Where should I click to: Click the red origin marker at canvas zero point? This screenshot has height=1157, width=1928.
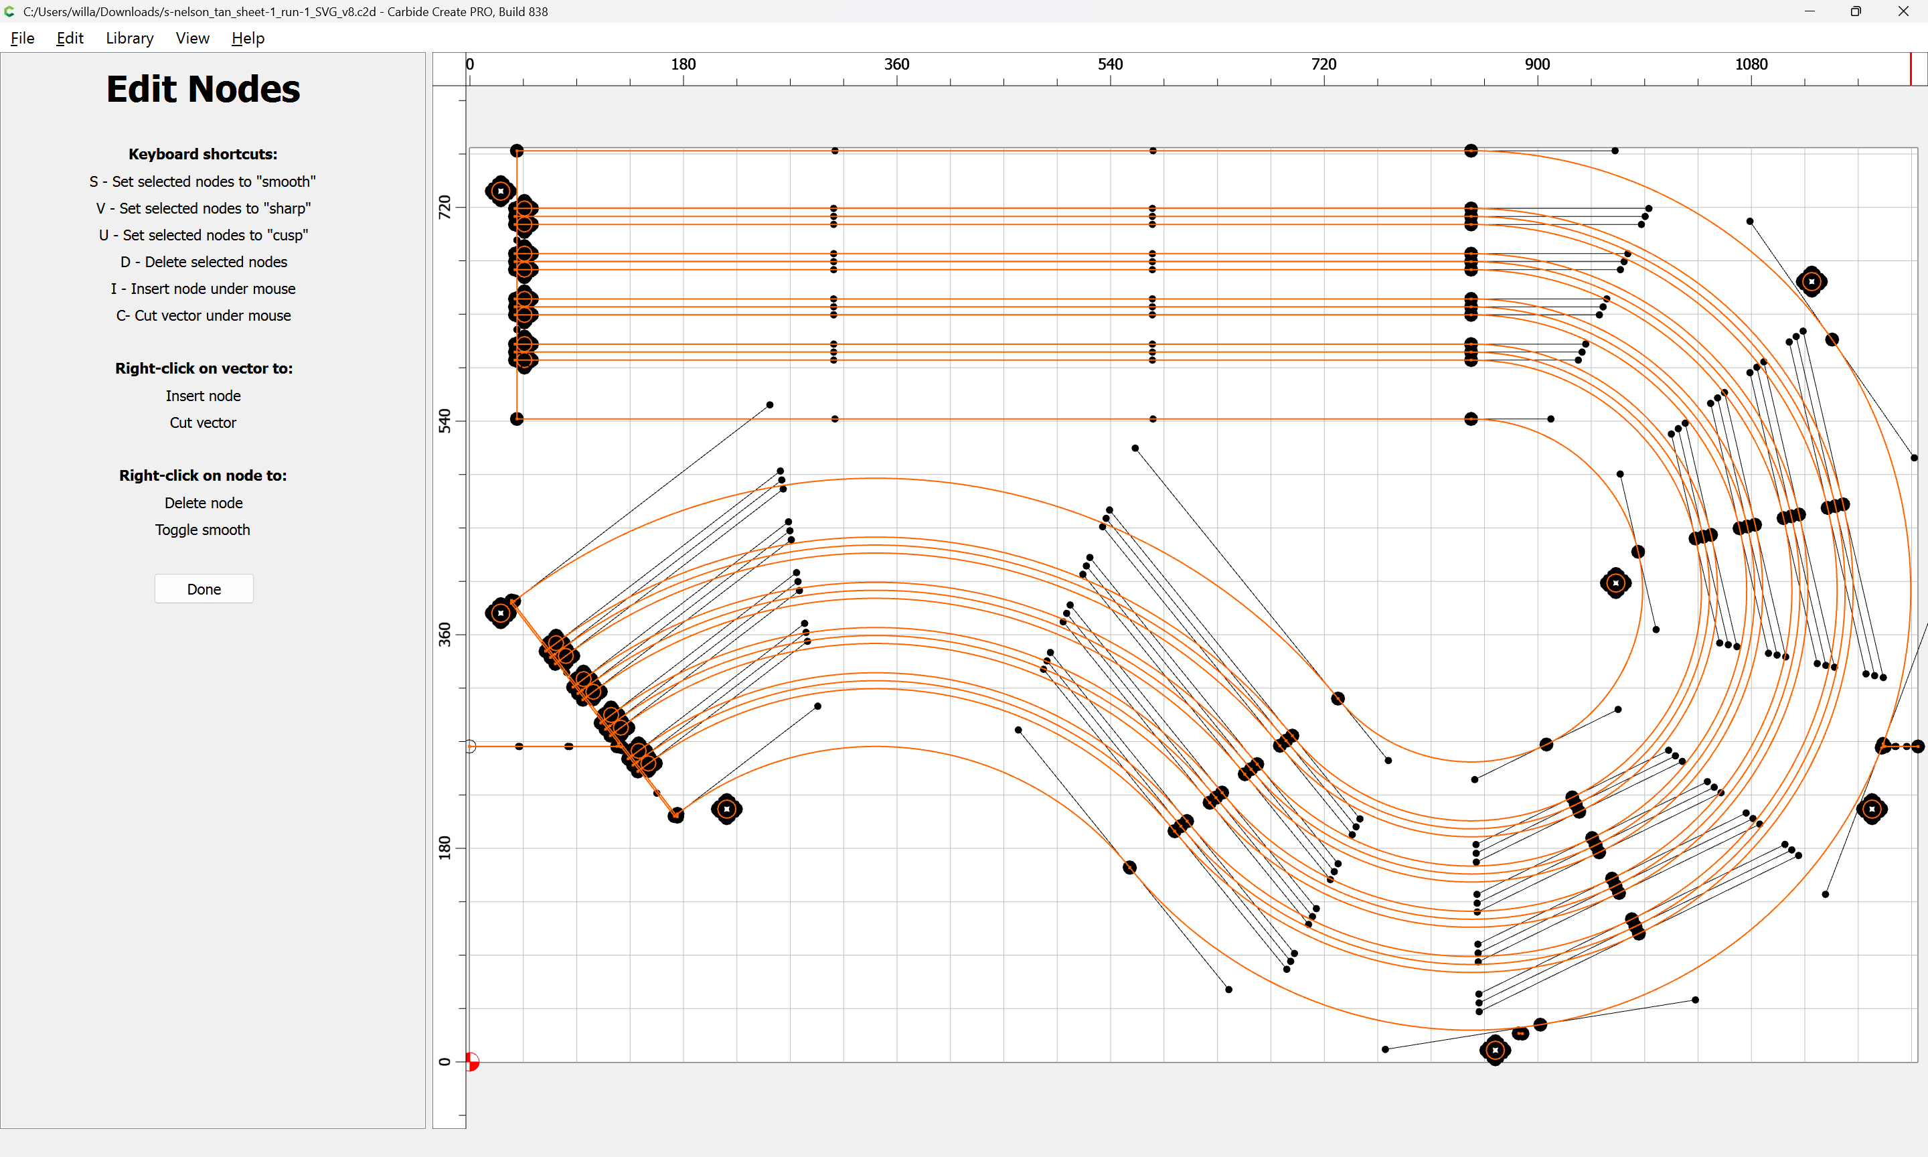[x=471, y=1061]
